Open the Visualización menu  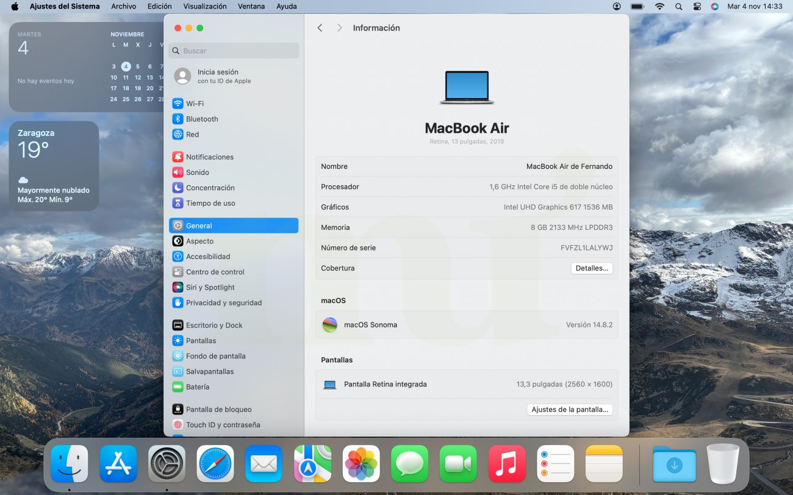pos(205,6)
